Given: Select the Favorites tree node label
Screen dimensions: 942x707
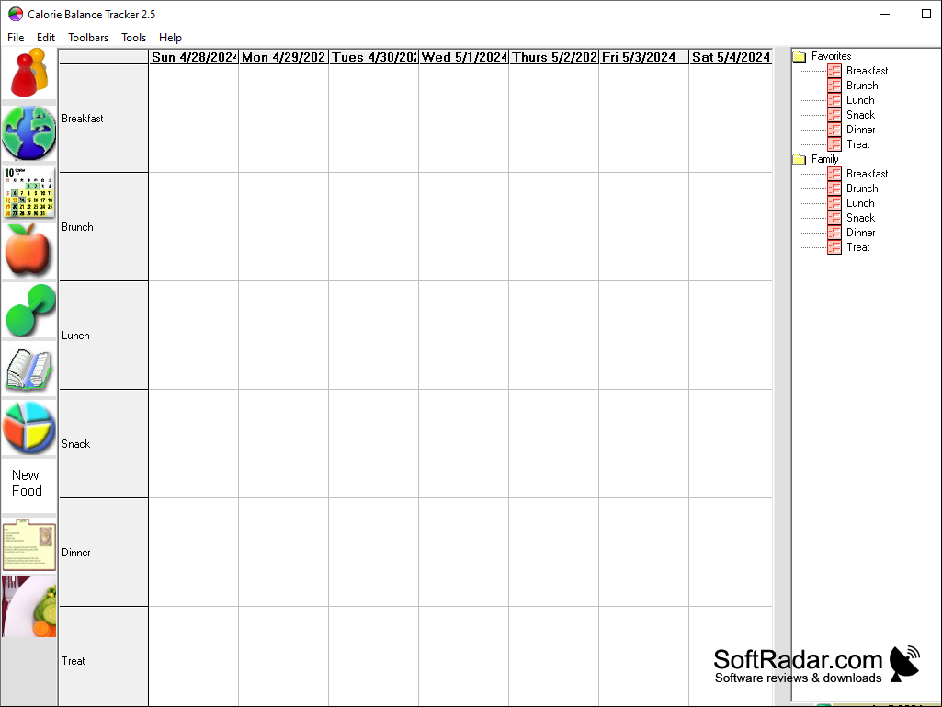Looking at the screenshot, I should click(x=831, y=56).
